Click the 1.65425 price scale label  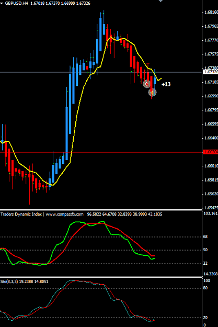(211, 208)
